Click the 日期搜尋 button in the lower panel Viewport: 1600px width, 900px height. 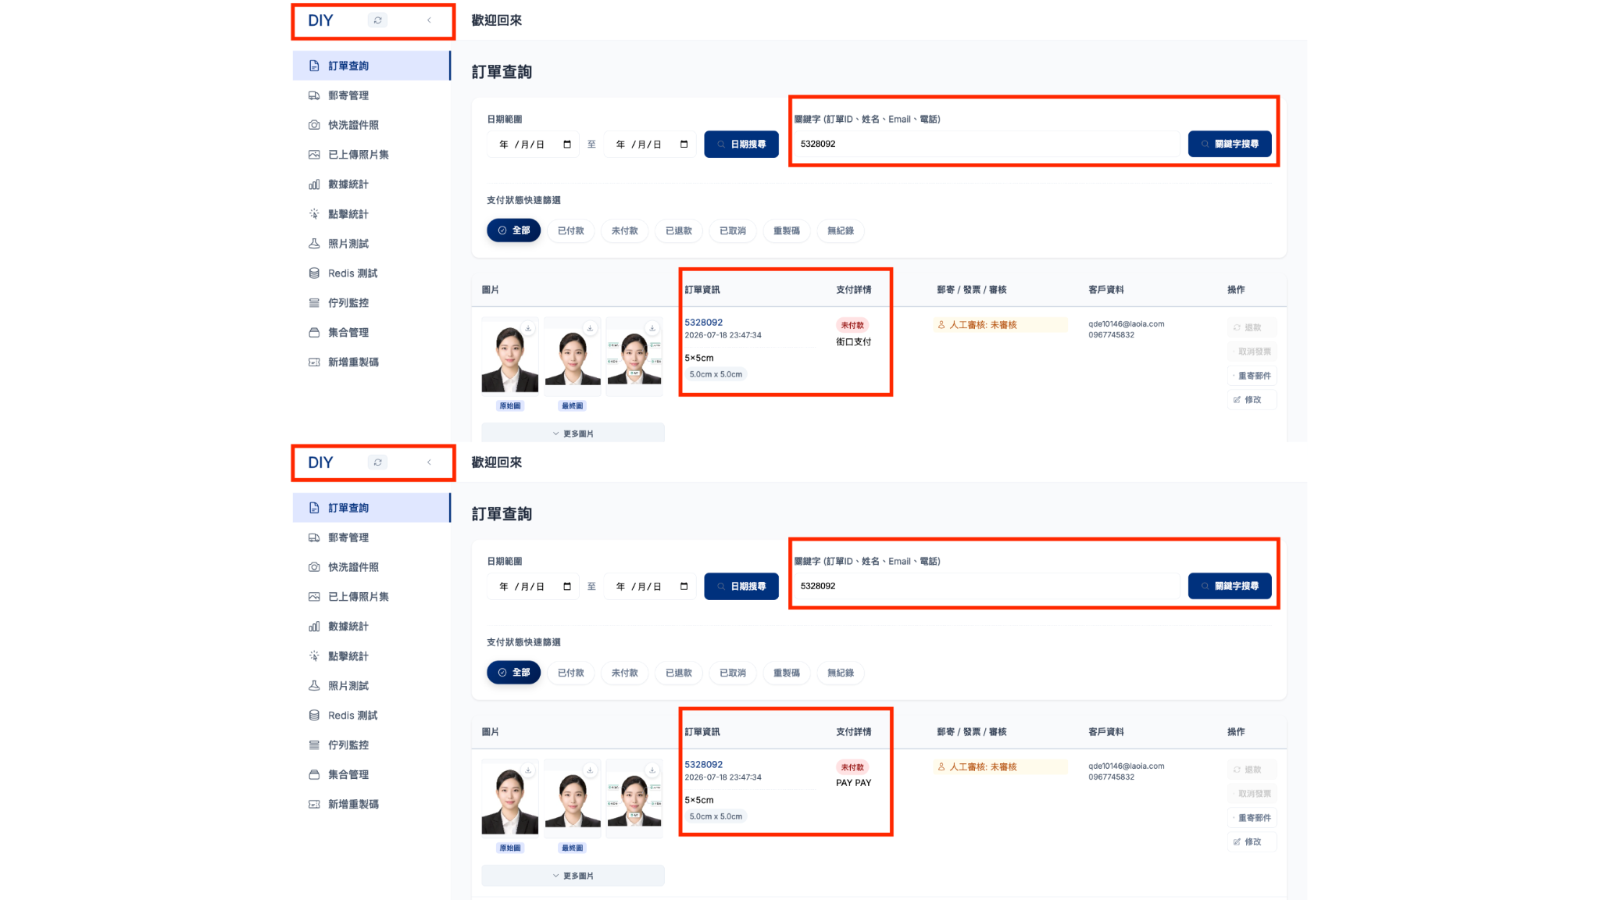tap(741, 587)
